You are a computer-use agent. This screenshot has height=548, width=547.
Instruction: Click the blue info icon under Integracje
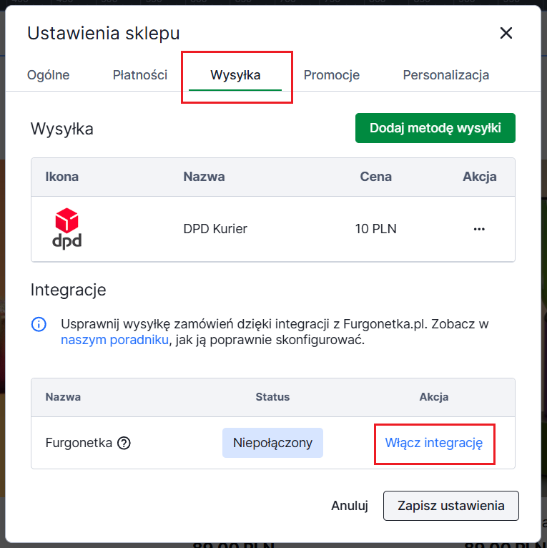(39, 324)
